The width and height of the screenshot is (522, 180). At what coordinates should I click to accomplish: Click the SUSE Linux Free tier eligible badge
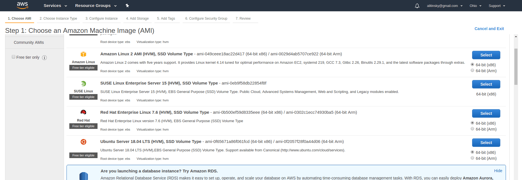pyautogui.click(x=83, y=97)
